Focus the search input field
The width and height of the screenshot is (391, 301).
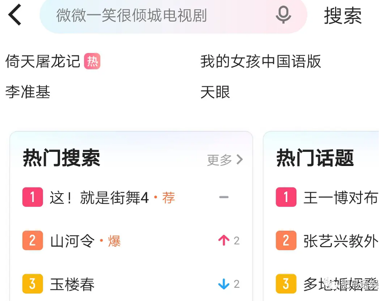click(x=159, y=15)
